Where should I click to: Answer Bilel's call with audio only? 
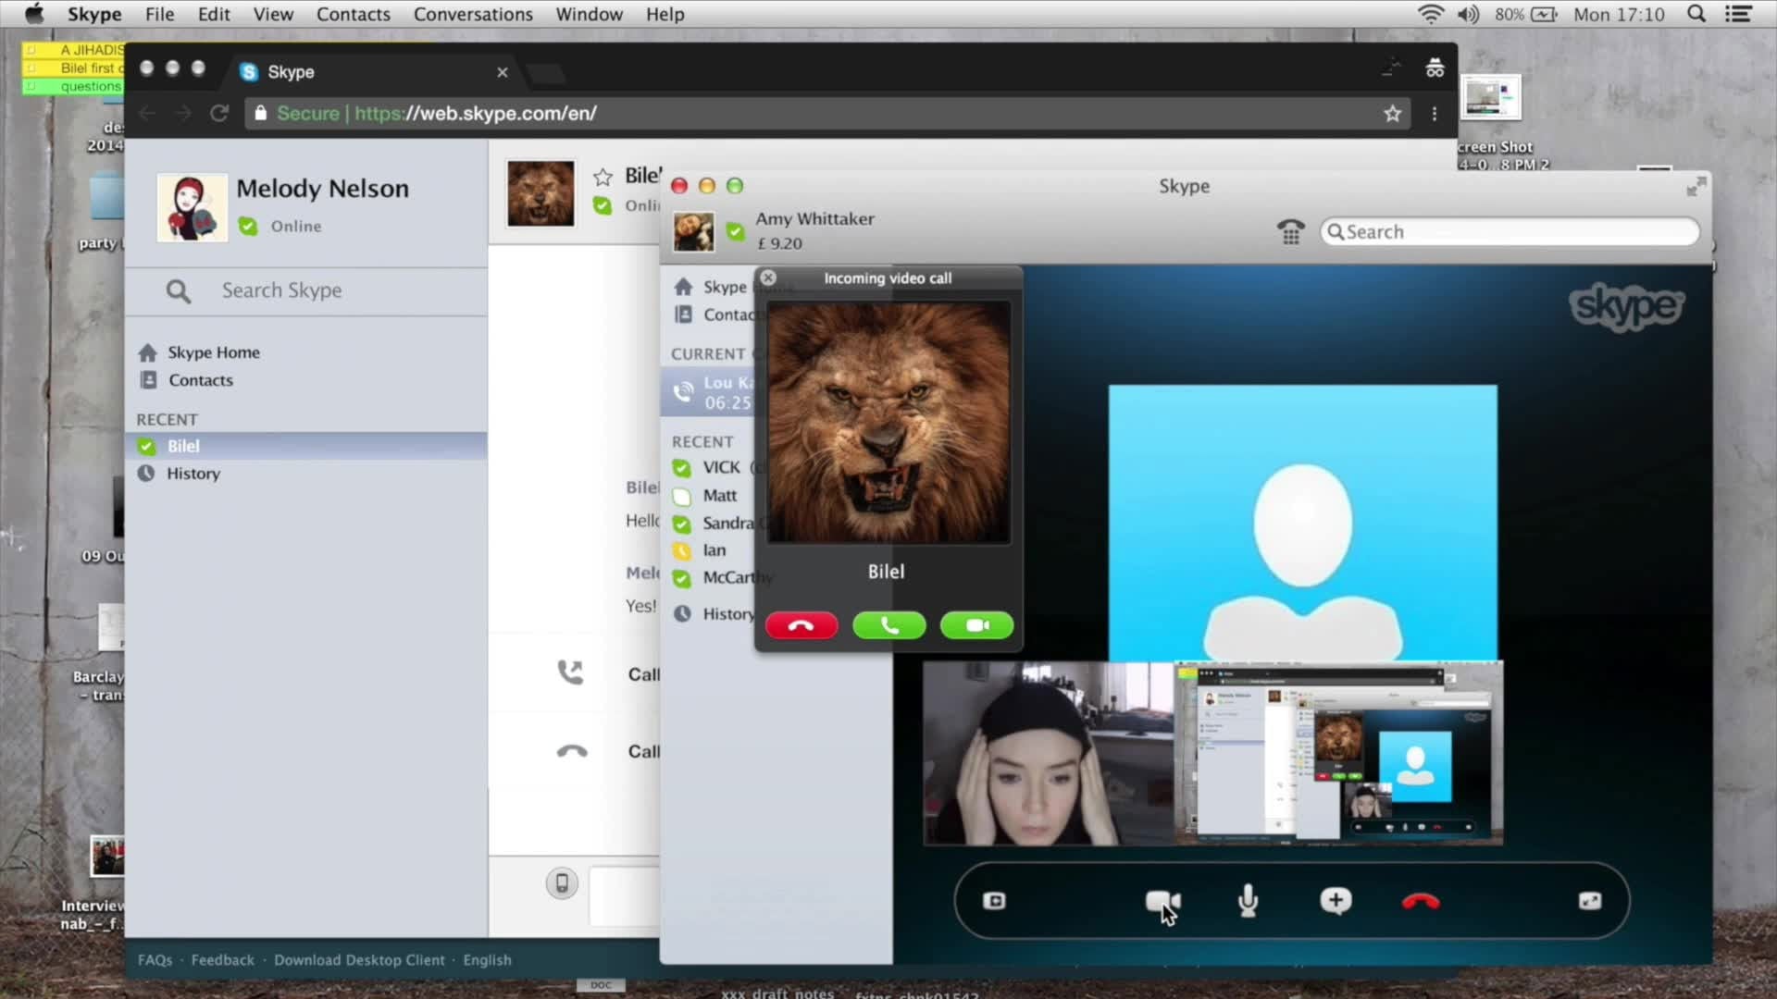[x=888, y=626]
